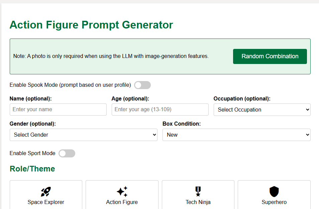Click the Name (optional) label
This screenshot has height=209, width=319.
pyautogui.click(x=31, y=99)
